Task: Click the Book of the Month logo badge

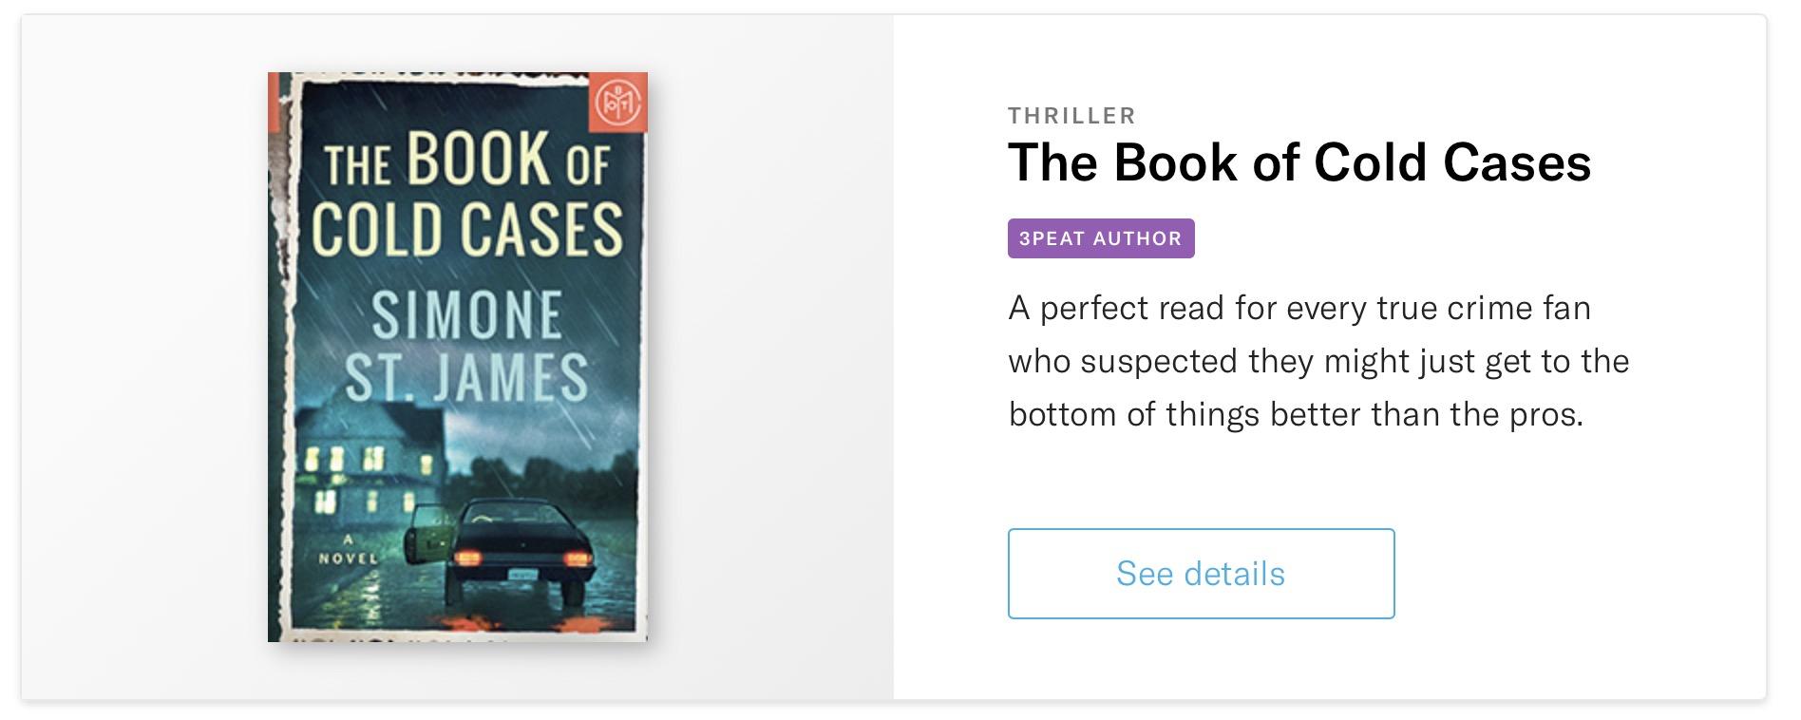Action: pos(617,102)
